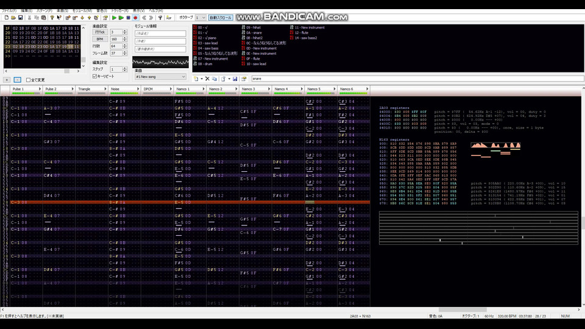Open the ヘルプ(H) menu
585x329 pixels.
(156, 11)
